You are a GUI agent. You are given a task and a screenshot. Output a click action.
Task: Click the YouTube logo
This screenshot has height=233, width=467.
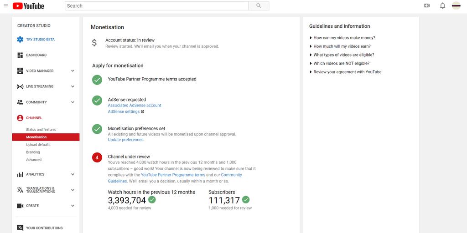pos(28,5)
